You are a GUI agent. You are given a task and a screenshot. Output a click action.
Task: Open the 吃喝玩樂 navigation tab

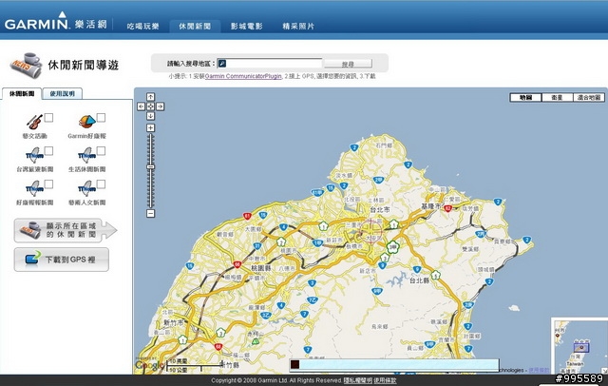coord(143,27)
